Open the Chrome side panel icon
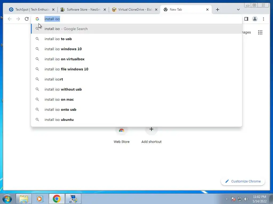273x204 pixels. [246, 19]
